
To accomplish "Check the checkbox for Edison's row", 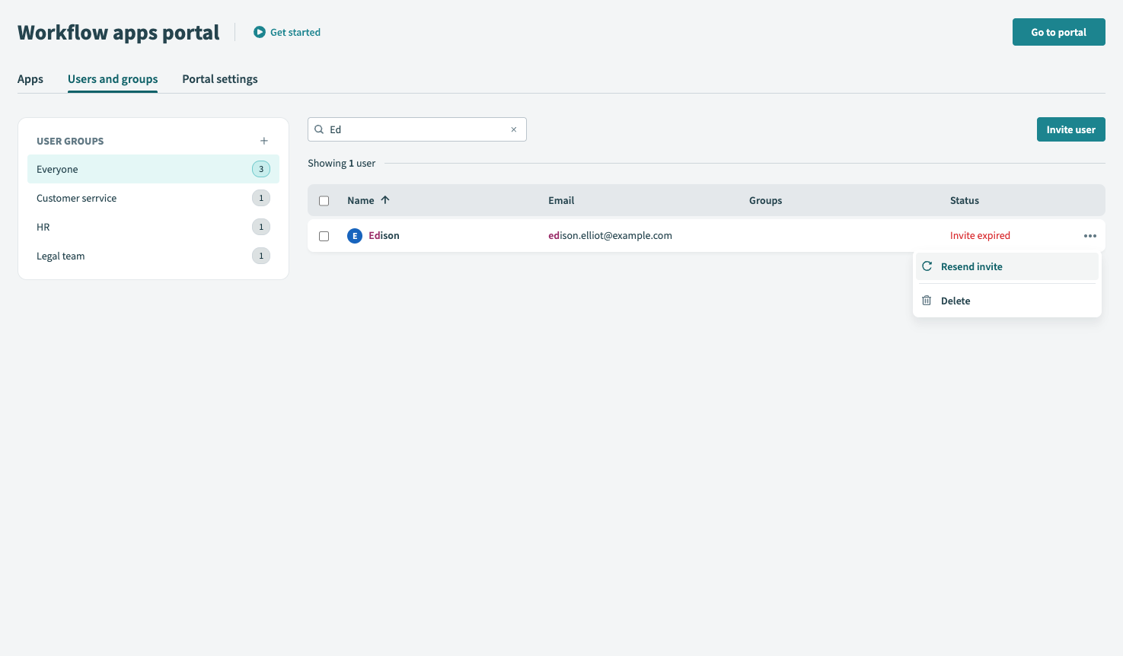I will tap(324, 236).
